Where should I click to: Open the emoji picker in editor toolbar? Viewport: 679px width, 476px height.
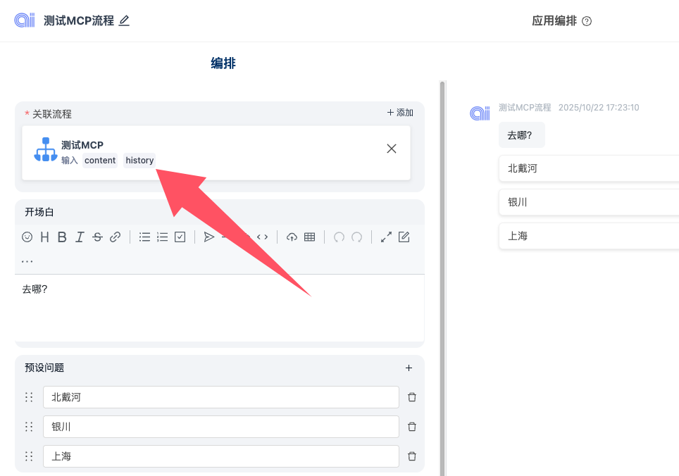27,237
